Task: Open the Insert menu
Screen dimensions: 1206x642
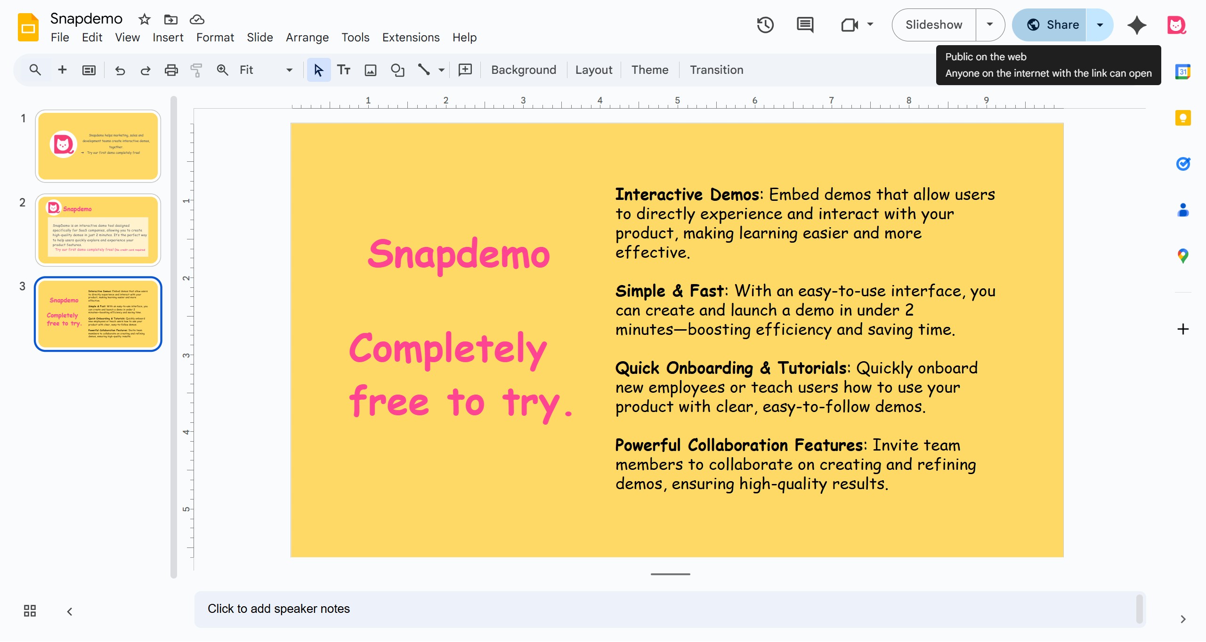Action: pyautogui.click(x=168, y=37)
